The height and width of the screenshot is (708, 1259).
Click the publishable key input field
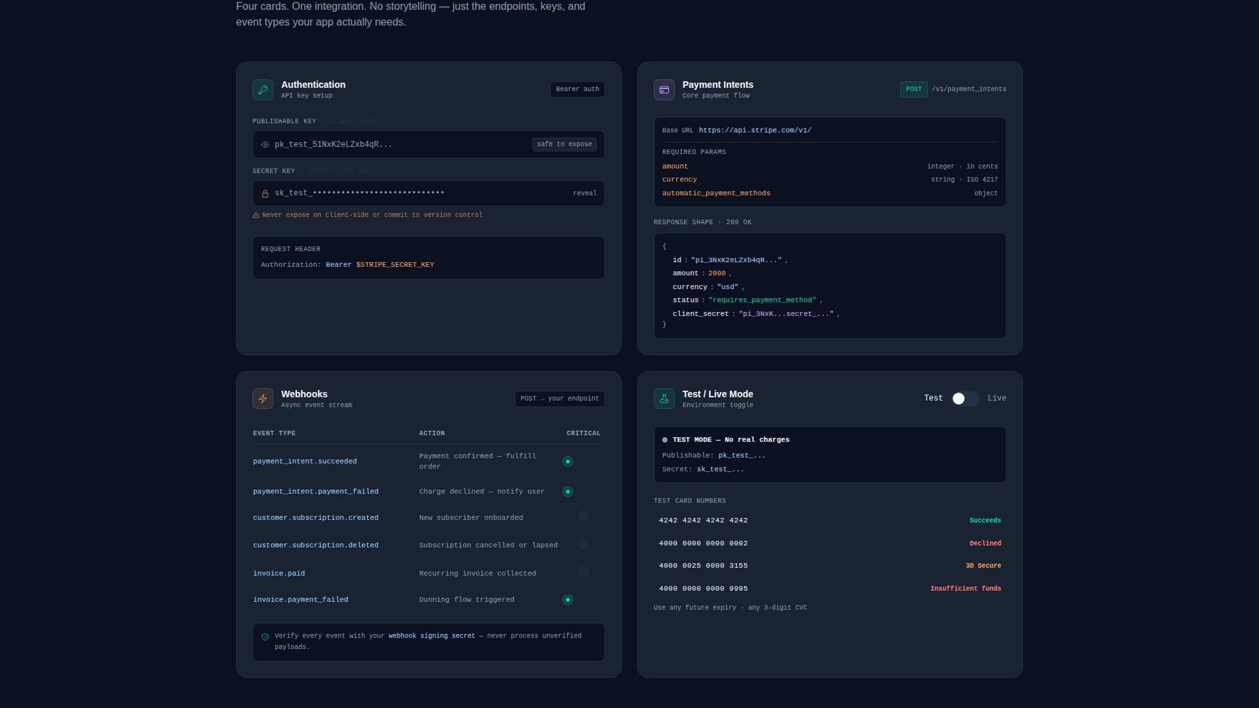(393, 144)
